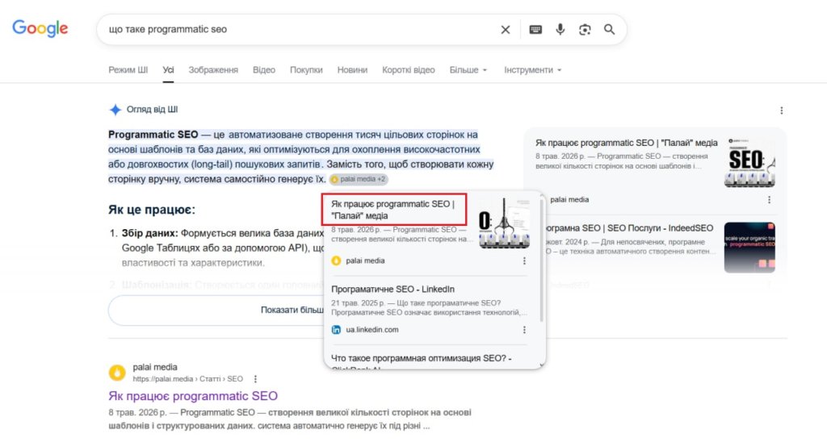Click the Огляд від ШІ label
This screenshot has width=827, height=446.
(x=152, y=110)
